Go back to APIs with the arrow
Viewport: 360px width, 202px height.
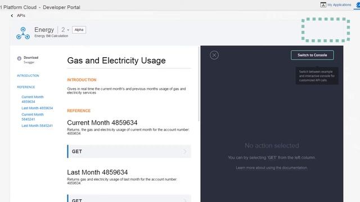[12, 16]
